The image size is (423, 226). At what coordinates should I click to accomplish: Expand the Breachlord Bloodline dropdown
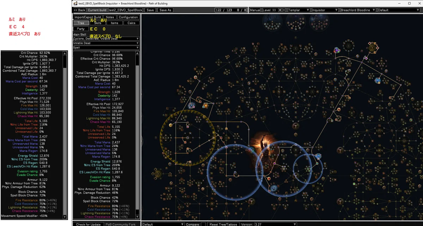click(358, 10)
